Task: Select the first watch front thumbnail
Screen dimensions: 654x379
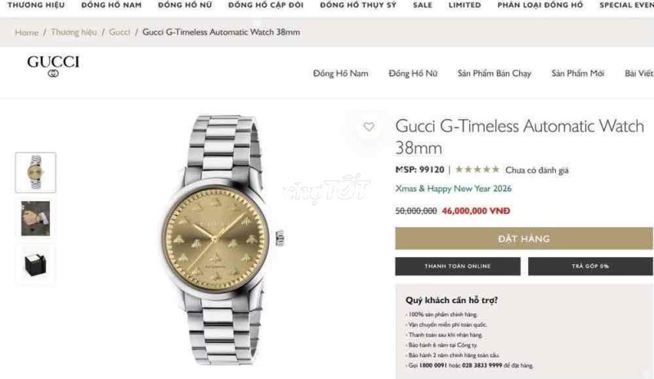Action: [35, 172]
